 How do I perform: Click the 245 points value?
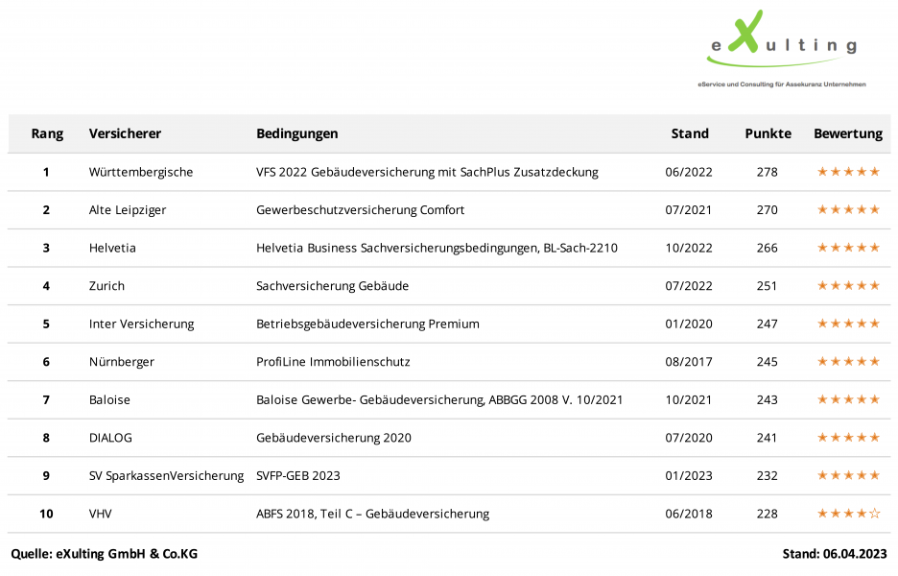[x=767, y=362]
